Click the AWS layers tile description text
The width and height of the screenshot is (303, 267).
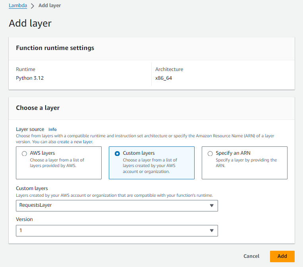click(57, 163)
